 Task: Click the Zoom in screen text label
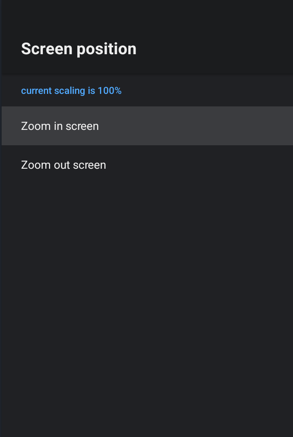[60, 126]
